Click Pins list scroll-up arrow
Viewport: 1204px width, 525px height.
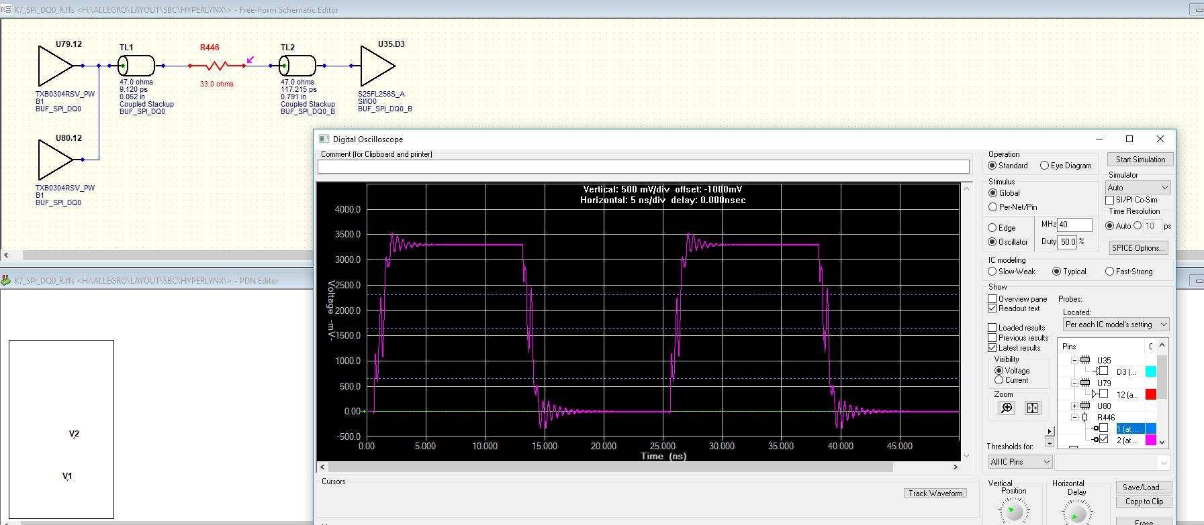tap(1162, 344)
